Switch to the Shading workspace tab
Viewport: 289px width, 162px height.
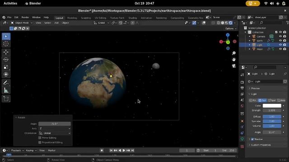click(x=132, y=18)
